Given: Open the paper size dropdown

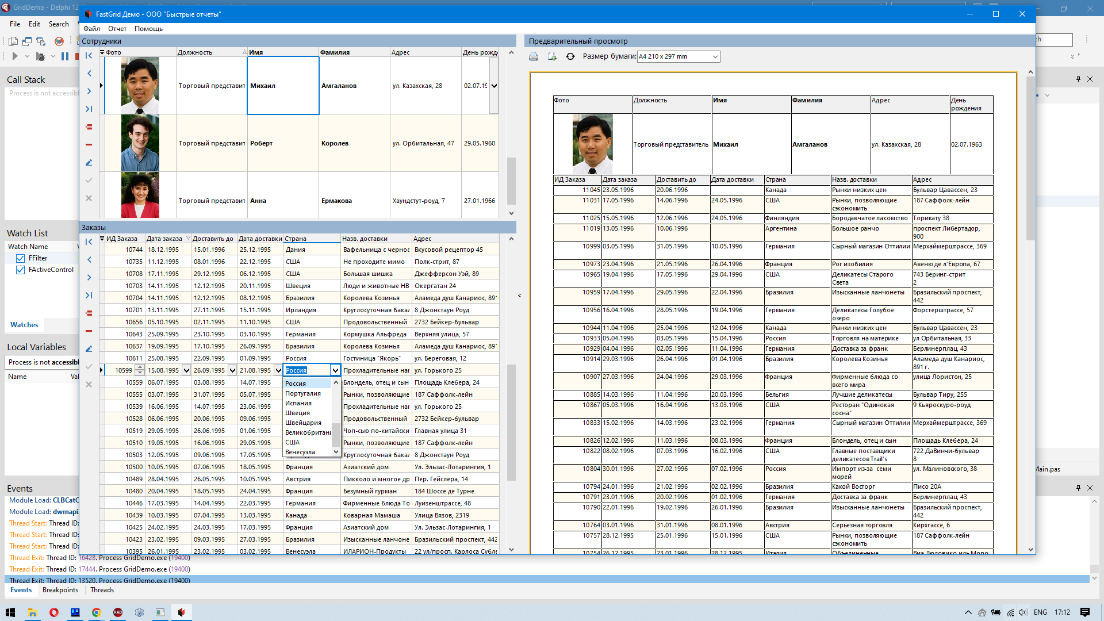Looking at the screenshot, I should click(715, 56).
